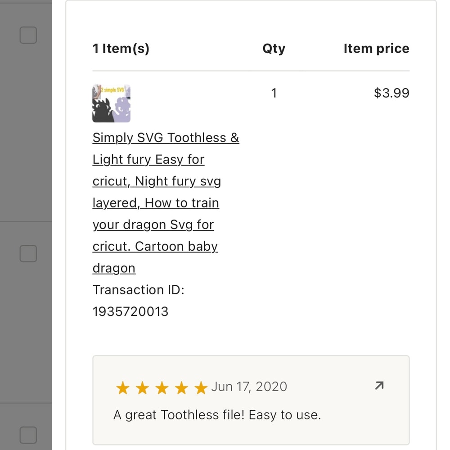Open the review arrow icon
Viewport: 450px width, 450px height.
pos(379,386)
